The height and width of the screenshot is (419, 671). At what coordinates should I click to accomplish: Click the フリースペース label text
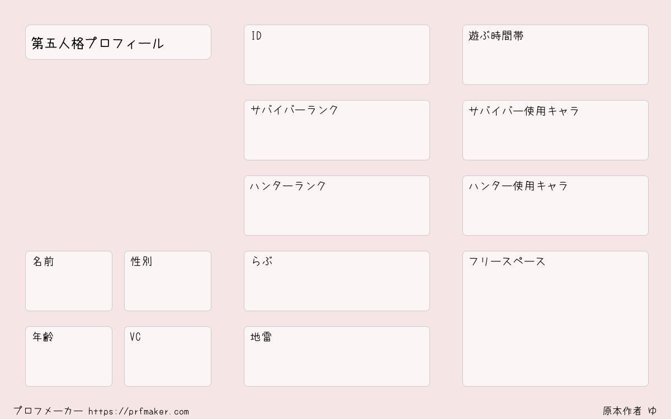pos(507,261)
